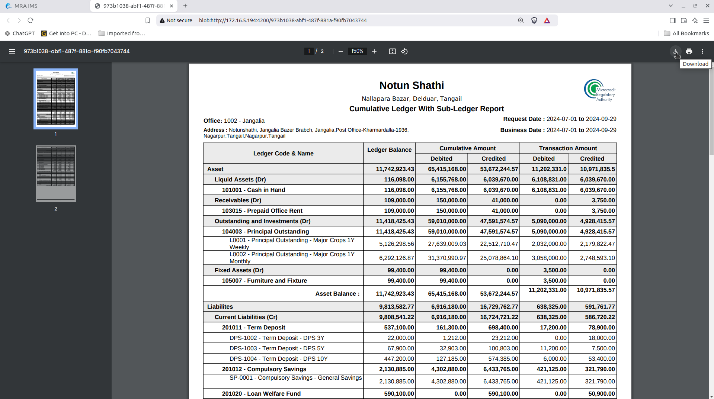714x399 pixels.
Task: Open ChatGPT bookmark
Action: [20, 33]
